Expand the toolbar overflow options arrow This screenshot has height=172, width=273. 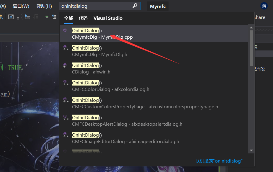coord(18,18)
